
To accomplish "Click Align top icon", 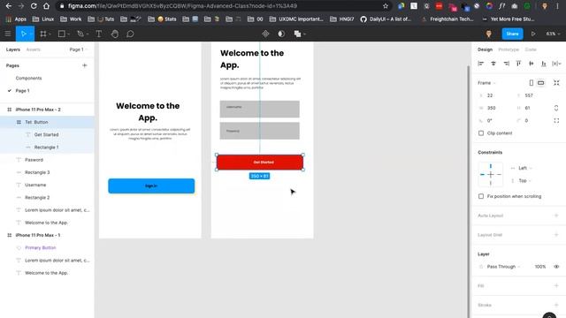I will pyautogui.click(x=518, y=64).
